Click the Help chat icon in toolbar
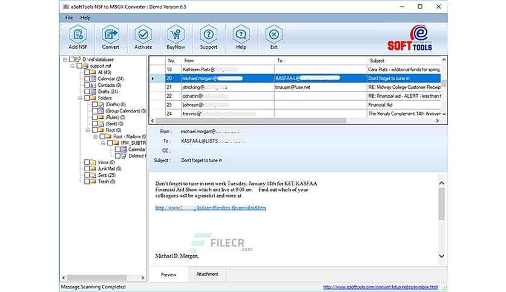Screen dimensions: 506x292 (241, 34)
